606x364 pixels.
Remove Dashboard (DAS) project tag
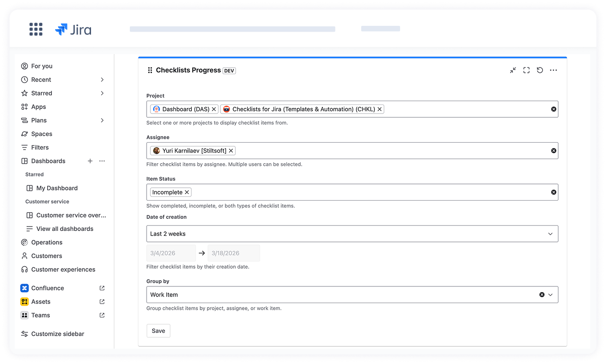[x=214, y=109]
